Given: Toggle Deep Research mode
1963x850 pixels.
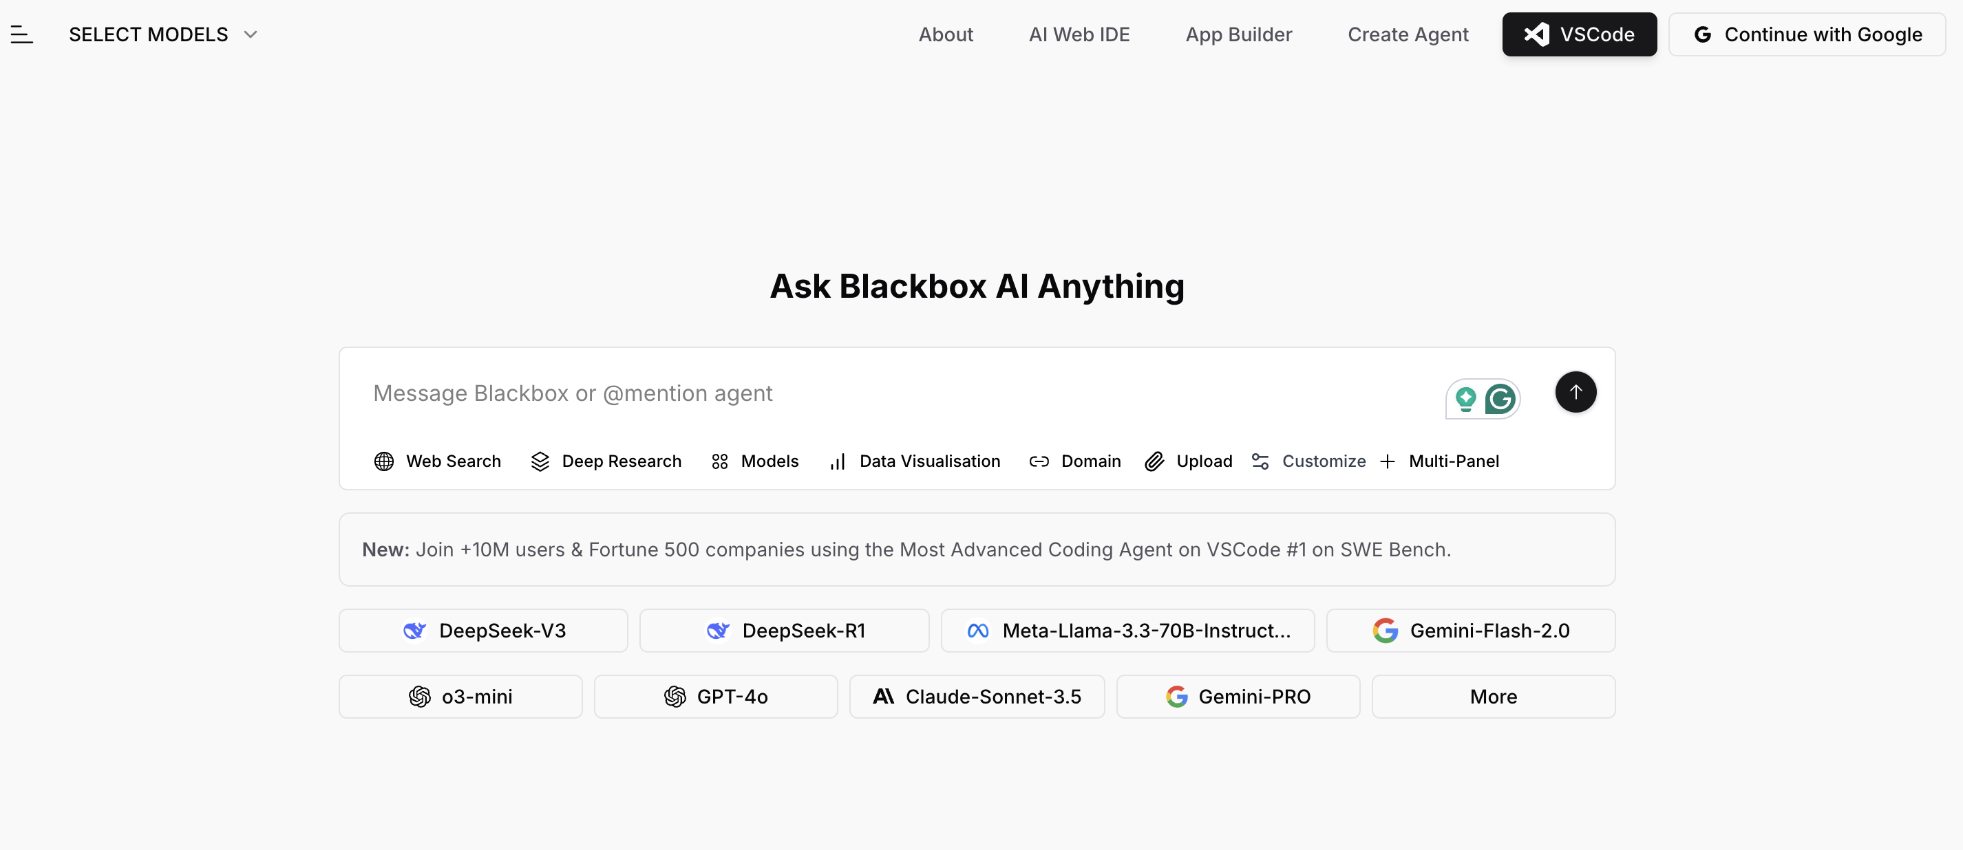Looking at the screenshot, I should click(x=606, y=461).
